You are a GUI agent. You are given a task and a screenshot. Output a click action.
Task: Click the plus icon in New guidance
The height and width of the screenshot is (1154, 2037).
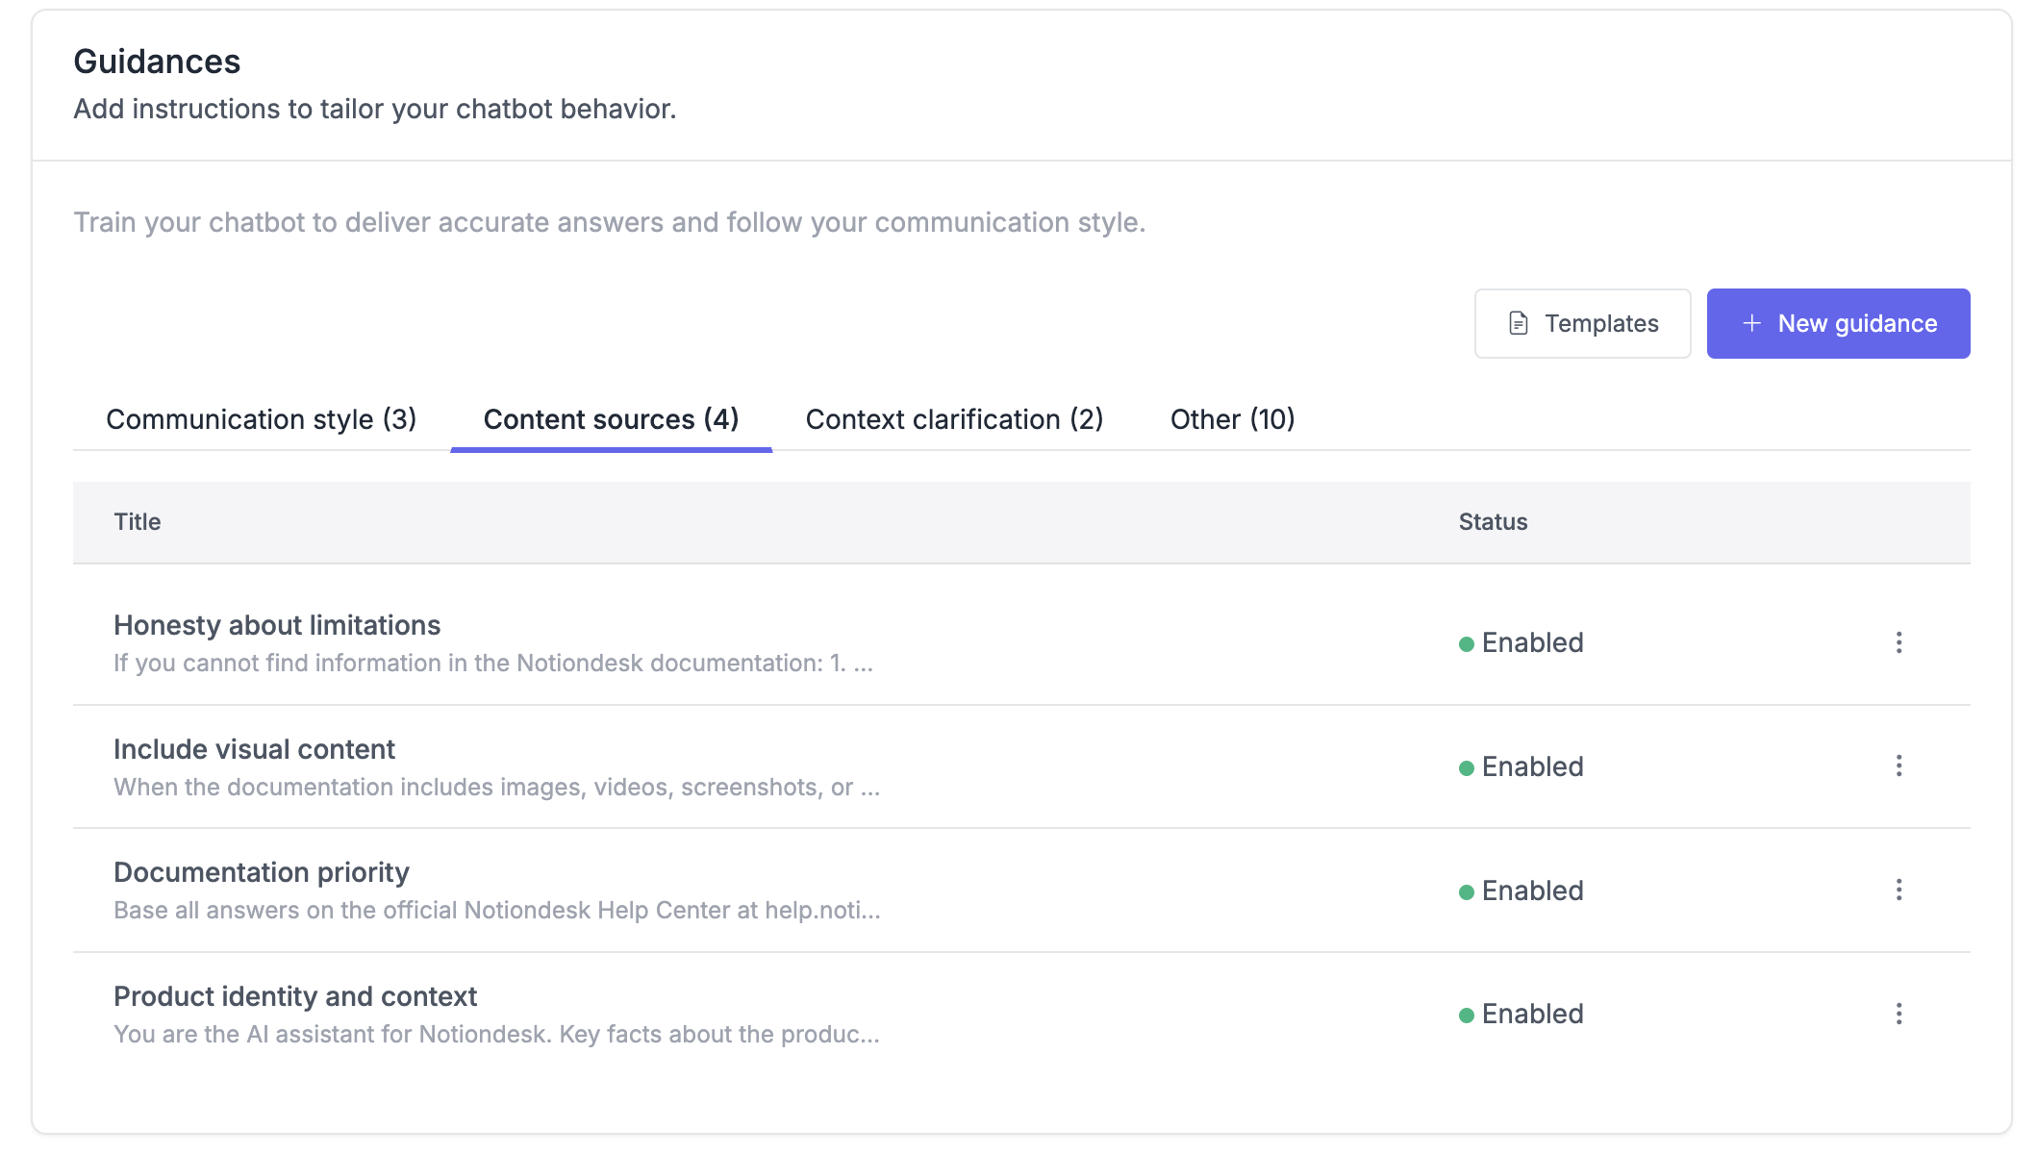pos(1751,324)
